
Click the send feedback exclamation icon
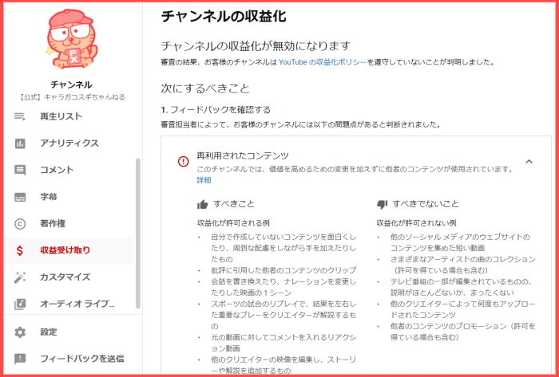tap(20, 359)
